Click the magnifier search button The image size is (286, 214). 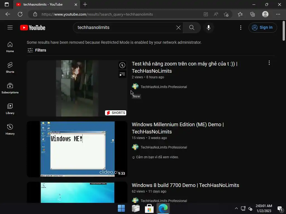point(192,28)
